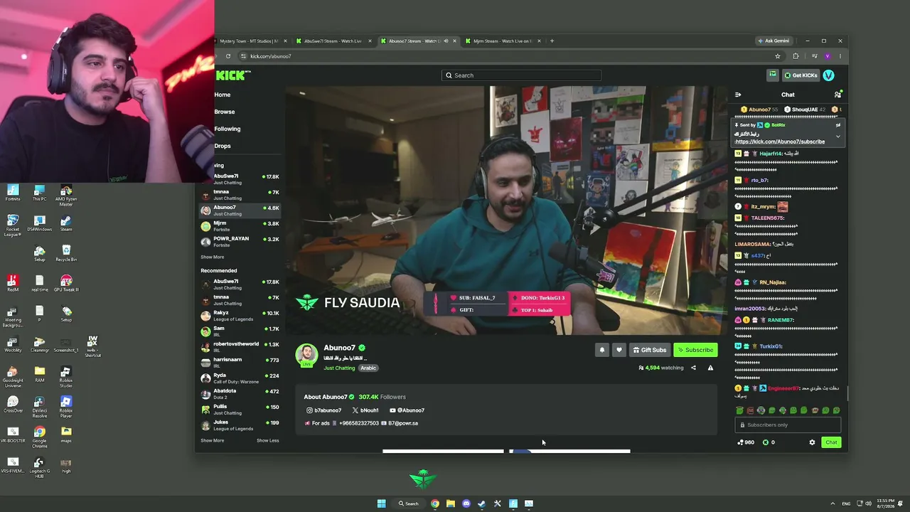This screenshot has width=910, height=512.
Task: Bookmark this page with the star icon
Action: (777, 56)
